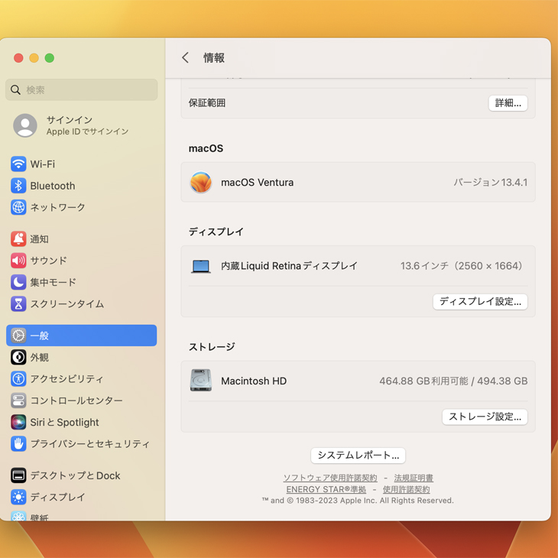Select the Bluetooth icon in sidebar

(x=18, y=186)
